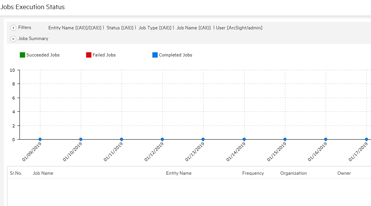Select the data point for 01/16/2019
The width and height of the screenshot is (371, 206).
[x=326, y=140]
